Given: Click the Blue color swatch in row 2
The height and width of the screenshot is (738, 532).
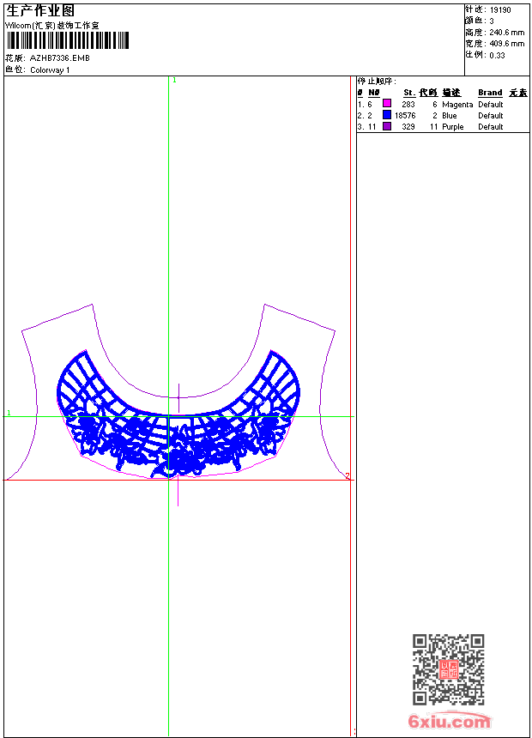Looking at the screenshot, I should [x=387, y=114].
